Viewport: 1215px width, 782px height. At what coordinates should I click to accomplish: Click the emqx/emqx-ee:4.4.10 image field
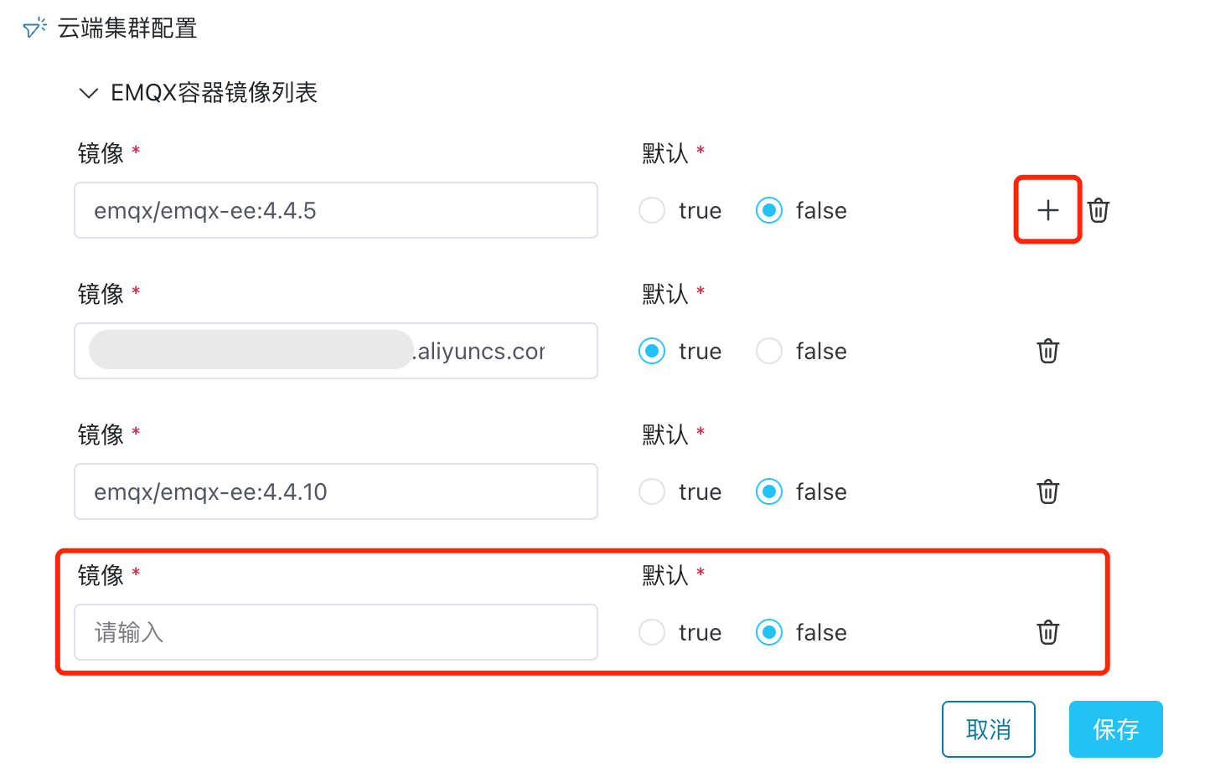tap(335, 491)
